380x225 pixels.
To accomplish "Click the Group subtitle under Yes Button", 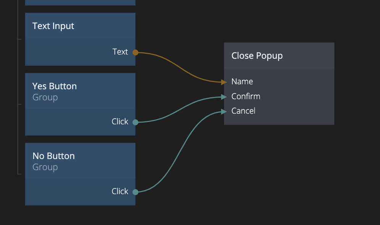I will coord(45,97).
